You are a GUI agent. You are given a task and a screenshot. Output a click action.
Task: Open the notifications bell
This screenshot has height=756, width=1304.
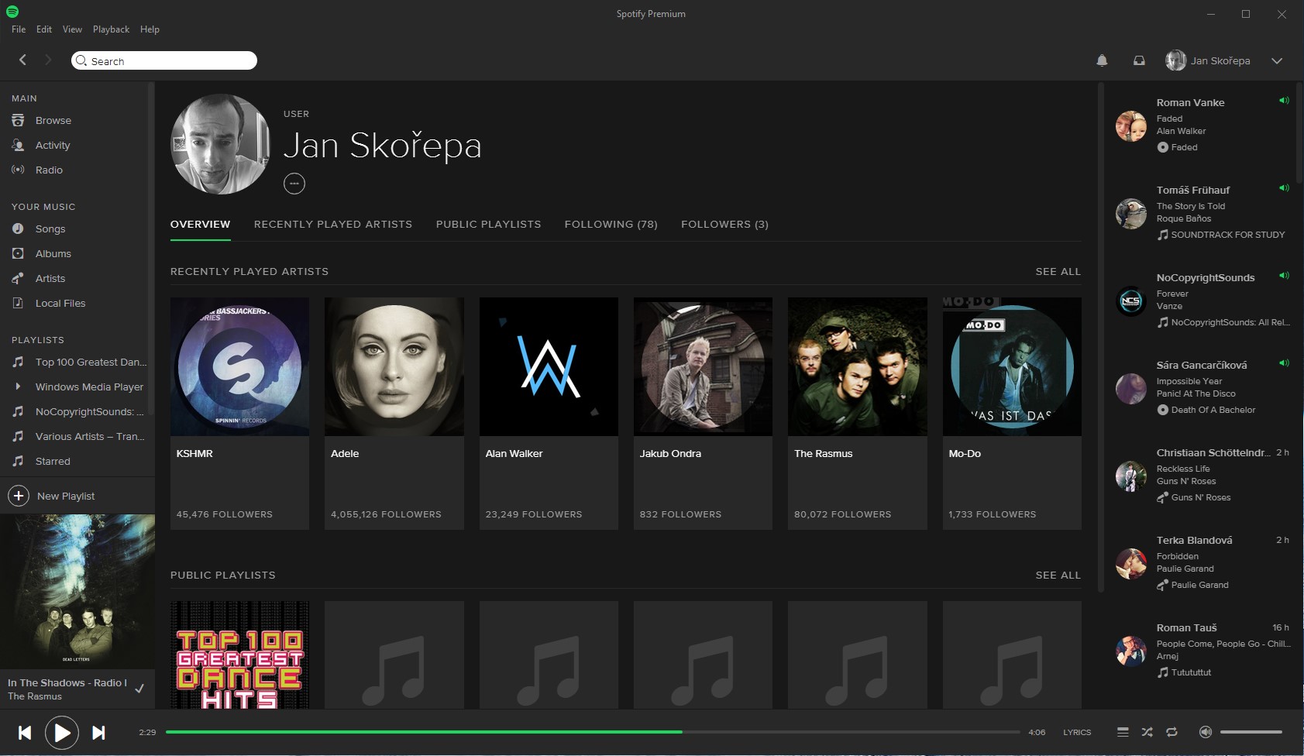[1102, 60]
